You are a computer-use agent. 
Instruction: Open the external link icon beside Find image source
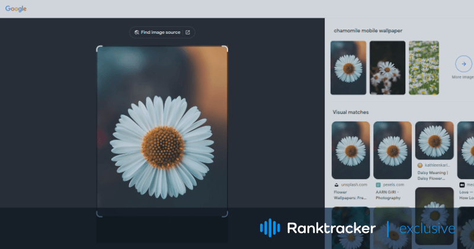coord(188,33)
